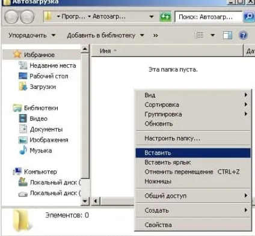
Task: Select Вставить in context menu
Action: [x=193, y=153]
